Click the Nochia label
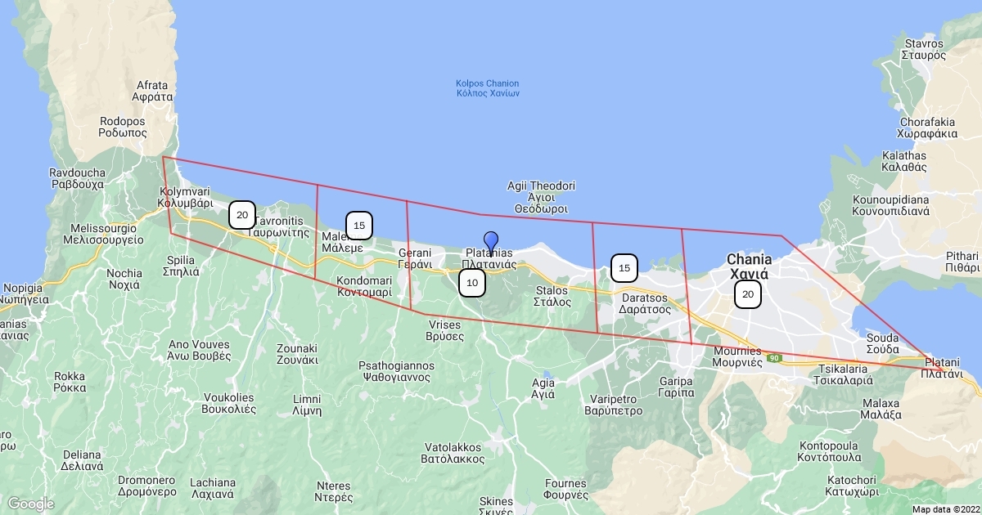 [x=124, y=280]
